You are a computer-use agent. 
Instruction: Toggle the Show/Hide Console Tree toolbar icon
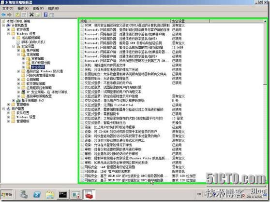pyautogui.click(x=24, y=15)
